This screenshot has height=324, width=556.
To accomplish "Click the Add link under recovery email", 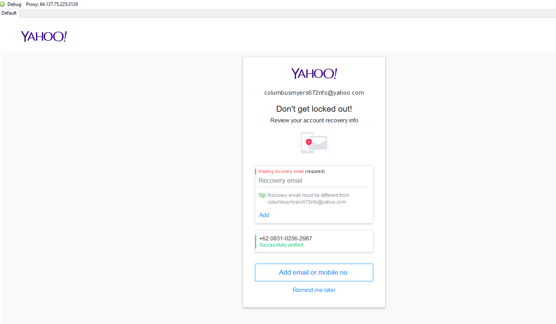I will click(x=264, y=215).
